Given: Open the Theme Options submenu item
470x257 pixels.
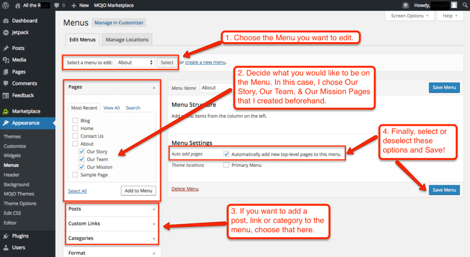Looking at the screenshot, I should (20, 203).
